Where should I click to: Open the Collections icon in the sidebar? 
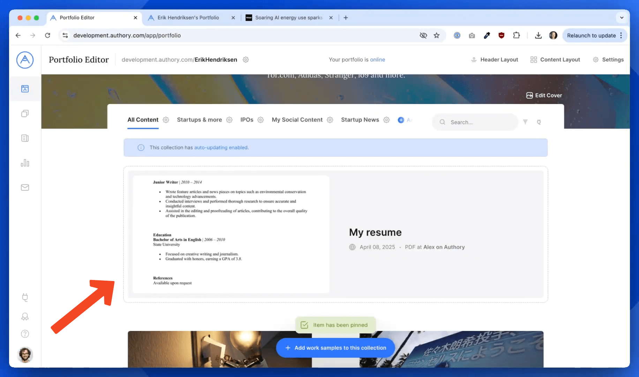(25, 113)
